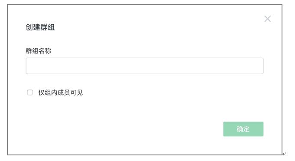Hit the gray X in dialog corner
295x161 pixels.
point(267,19)
